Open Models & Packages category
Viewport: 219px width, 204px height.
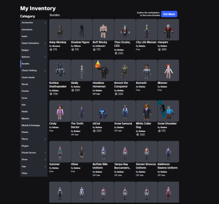click(x=34, y=125)
